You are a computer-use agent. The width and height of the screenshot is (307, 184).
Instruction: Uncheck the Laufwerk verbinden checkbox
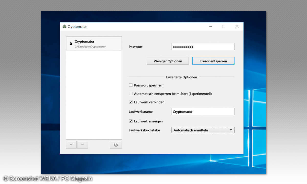(131, 102)
